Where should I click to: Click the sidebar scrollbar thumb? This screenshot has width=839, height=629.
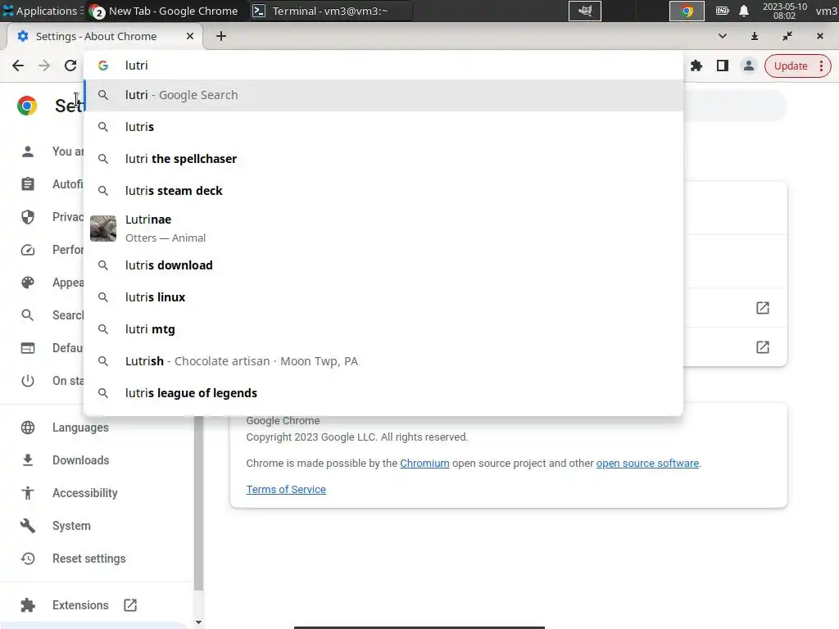(198, 503)
